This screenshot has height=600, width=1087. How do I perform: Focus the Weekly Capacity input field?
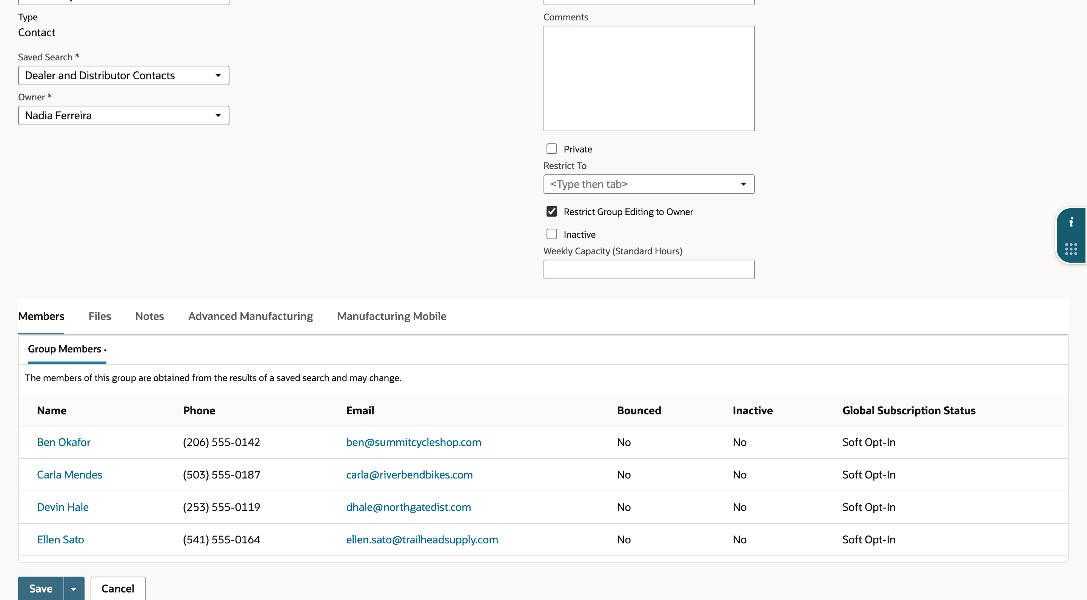point(649,269)
